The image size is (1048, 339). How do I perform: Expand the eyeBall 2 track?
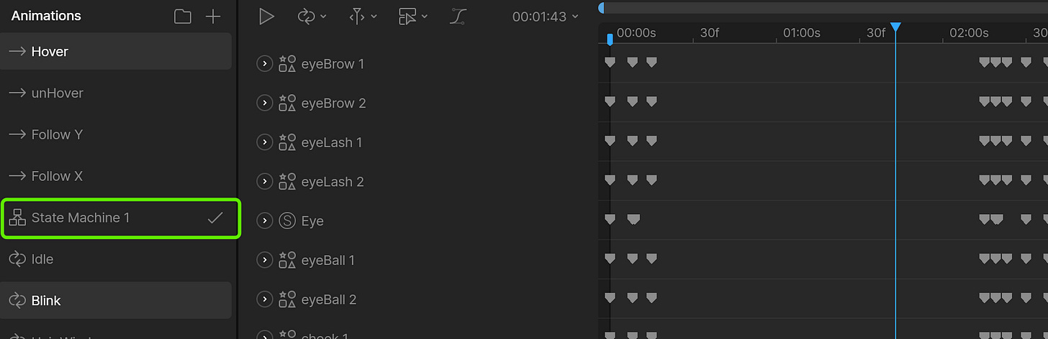click(265, 299)
